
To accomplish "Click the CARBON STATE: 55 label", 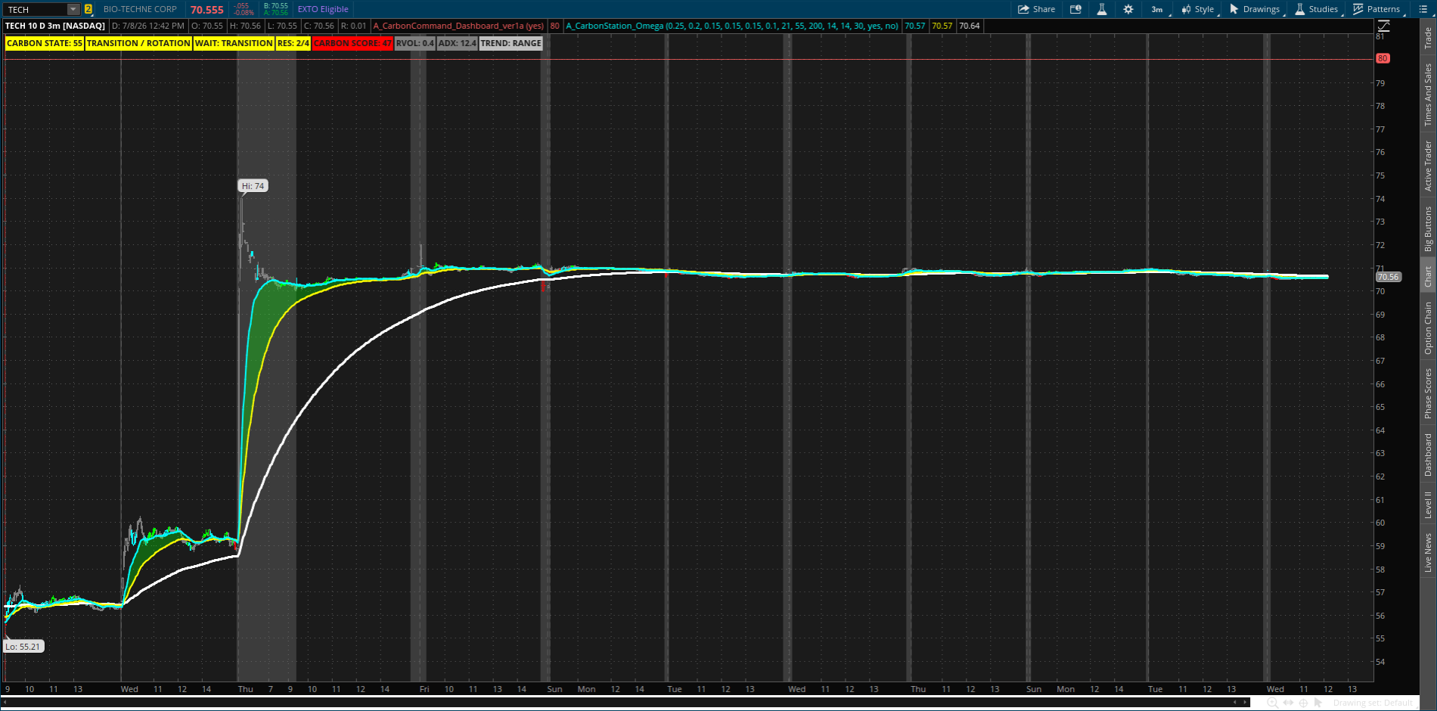I will (x=45, y=43).
